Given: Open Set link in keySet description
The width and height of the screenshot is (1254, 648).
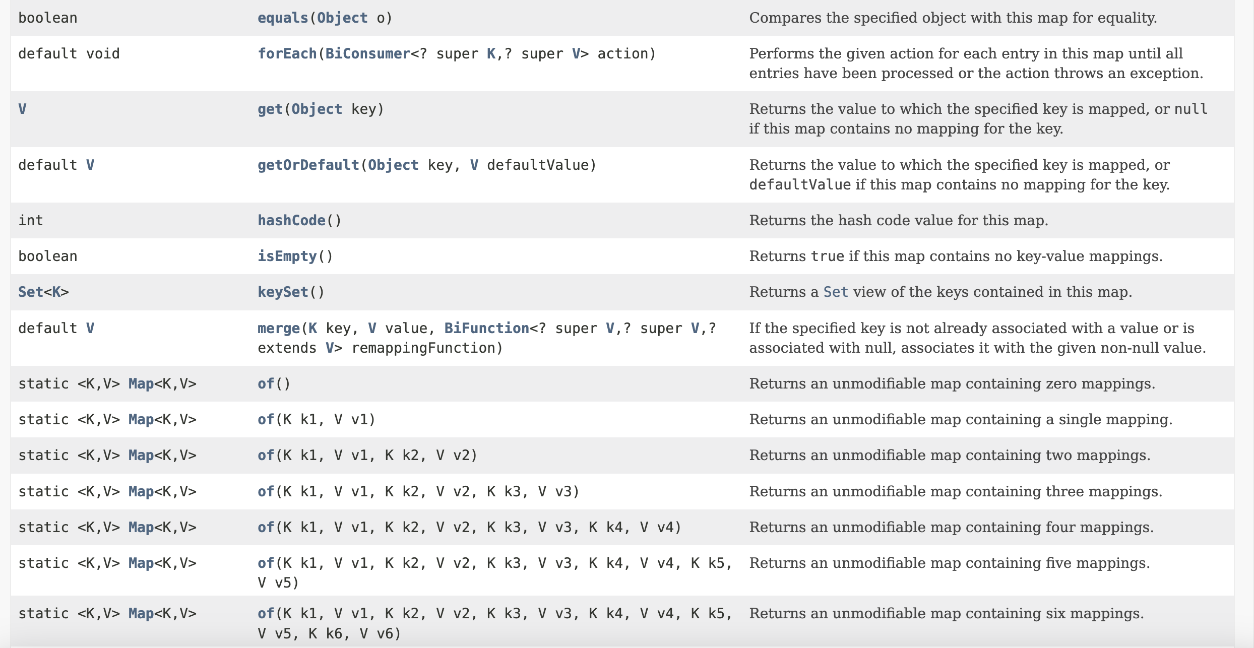Looking at the screenshot, I should (x=835, y=292).
